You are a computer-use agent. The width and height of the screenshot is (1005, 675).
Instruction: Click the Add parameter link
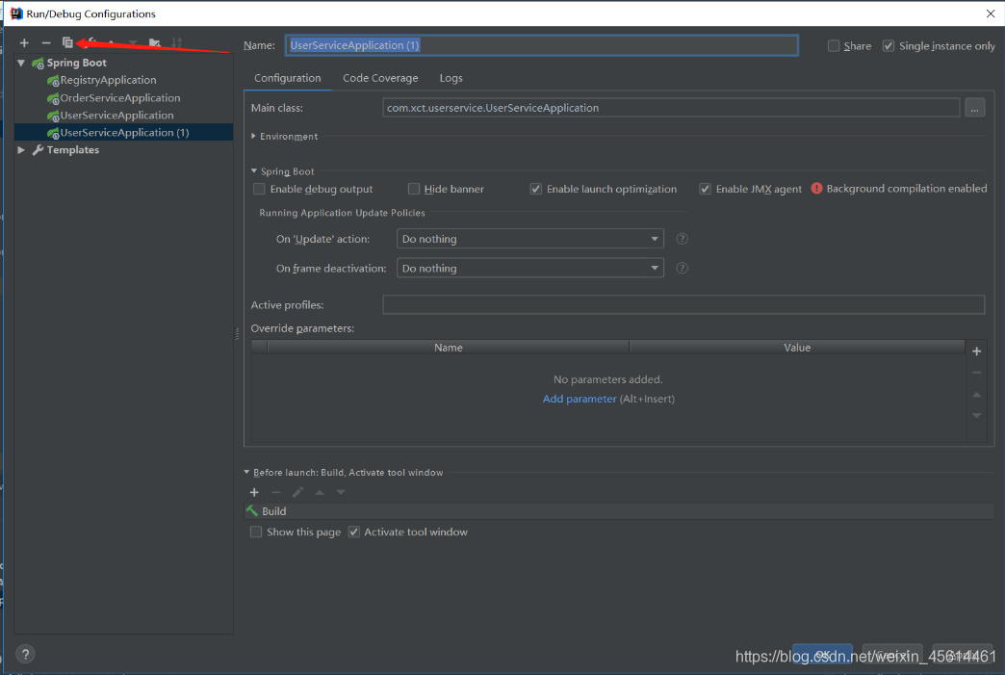(x=580, y=399)
